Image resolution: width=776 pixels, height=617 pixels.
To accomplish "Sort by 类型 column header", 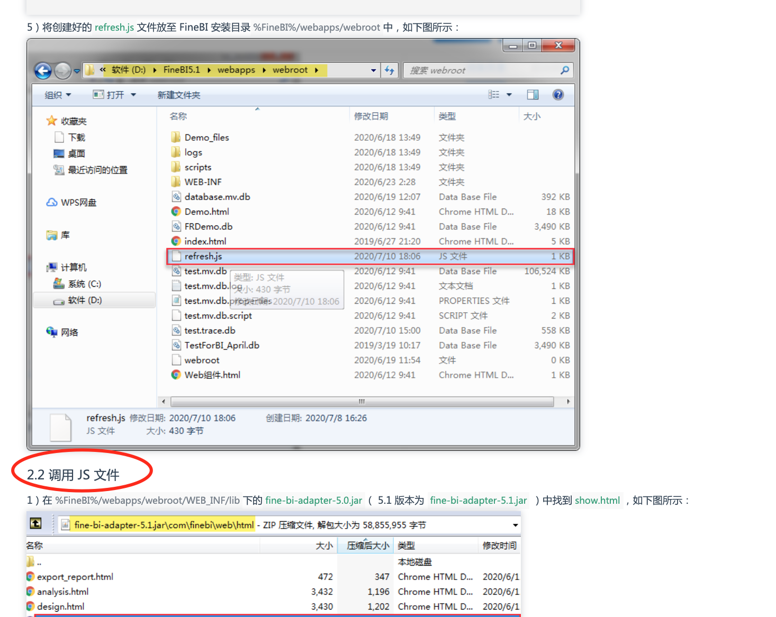I will 447,116.
